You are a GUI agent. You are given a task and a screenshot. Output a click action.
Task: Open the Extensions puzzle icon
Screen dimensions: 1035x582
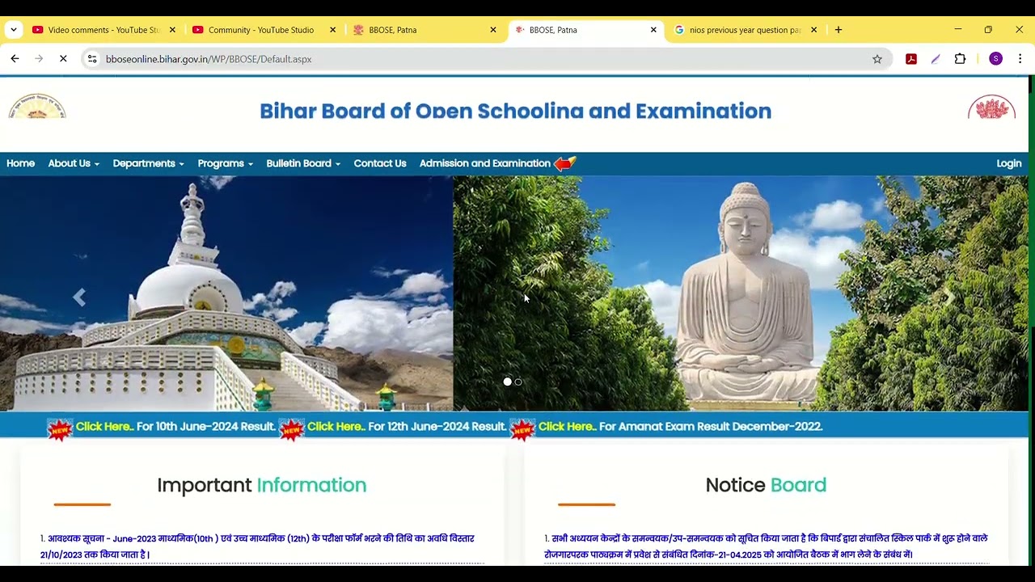coord(961,59)
